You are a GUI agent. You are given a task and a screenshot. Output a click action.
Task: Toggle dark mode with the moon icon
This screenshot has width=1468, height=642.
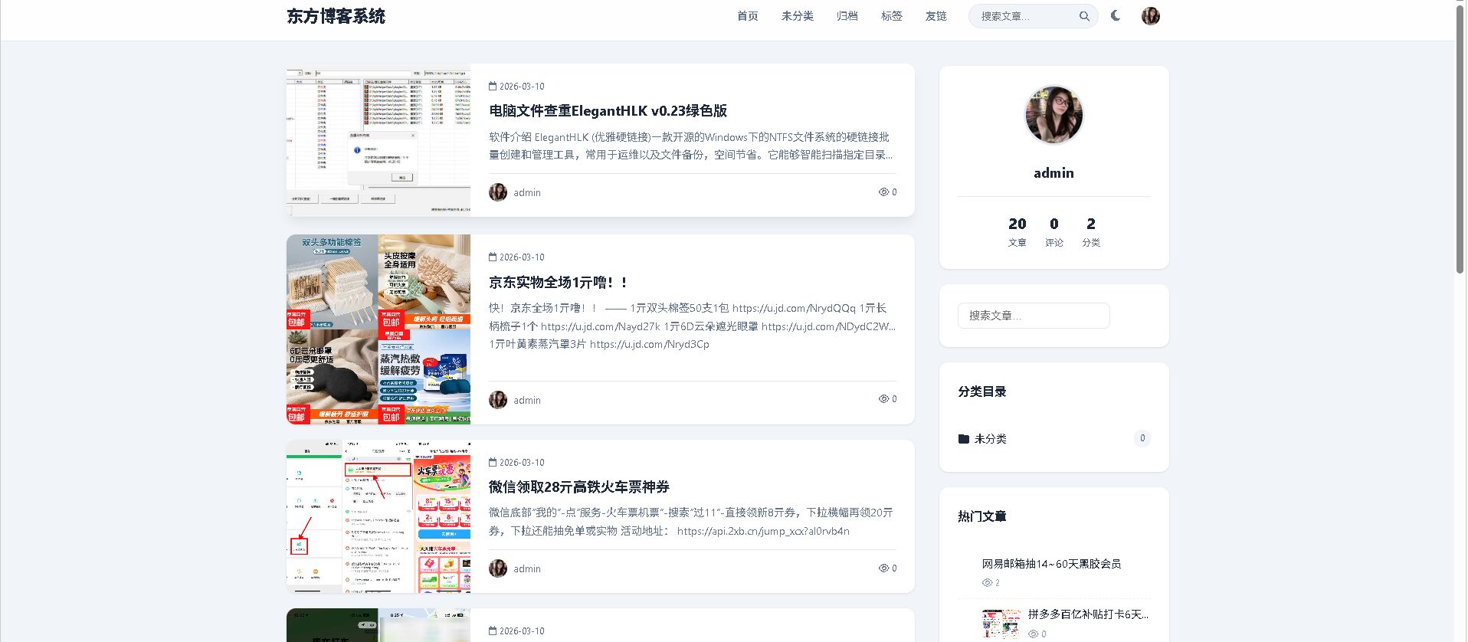[x=1116, y=15]
